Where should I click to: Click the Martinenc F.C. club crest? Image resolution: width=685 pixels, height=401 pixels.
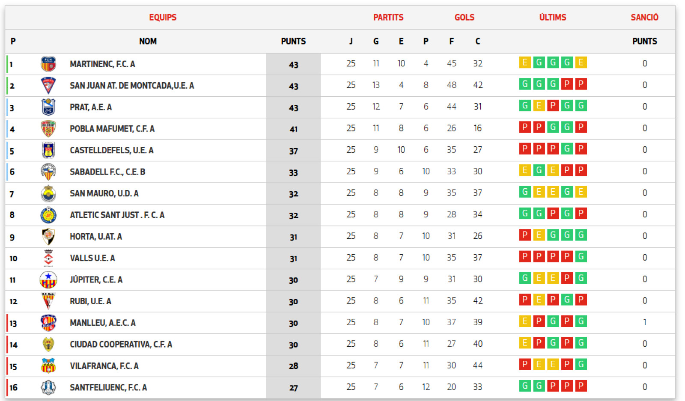click(48, 64)
